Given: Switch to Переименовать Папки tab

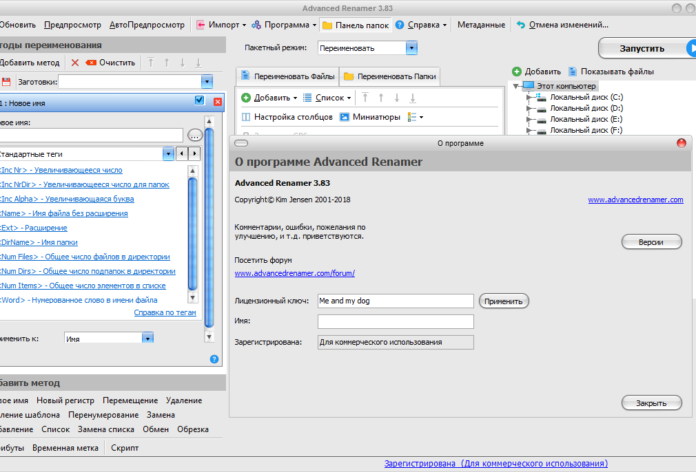Looking at the screenshot, I should (390, 76).
